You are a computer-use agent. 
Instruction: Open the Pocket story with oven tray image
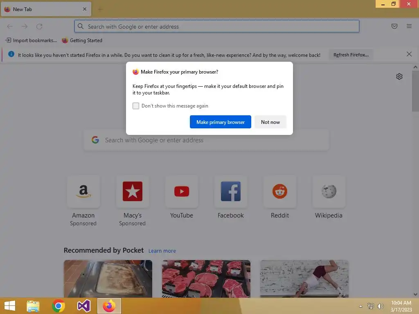click(108, 279)
